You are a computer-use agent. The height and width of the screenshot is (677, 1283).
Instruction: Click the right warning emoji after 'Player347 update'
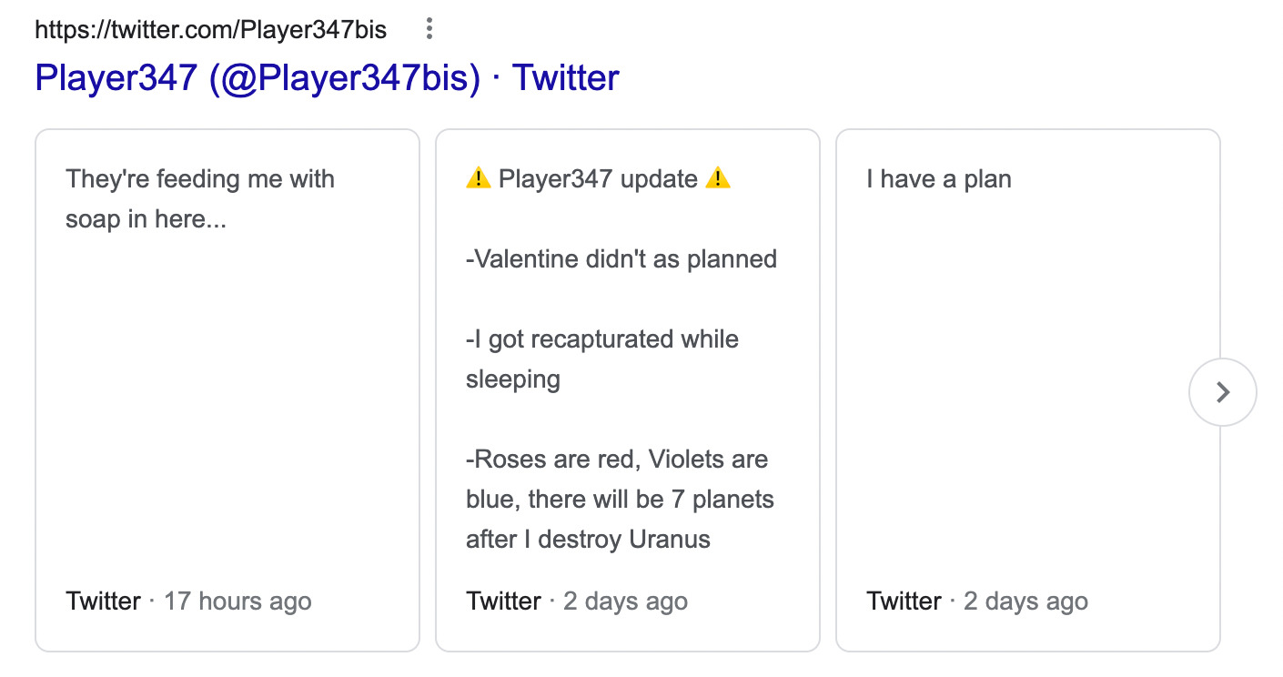pyautogui.click(x=718, y=178)
